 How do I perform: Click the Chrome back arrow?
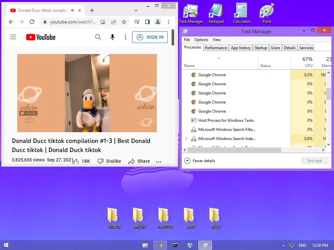pyautogui.click(x=11, y=22)
